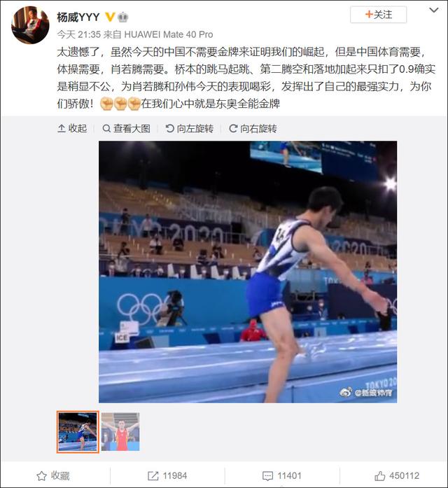The width and height of the screenshot is (448, 488).
Task: Rotate image right with 向右旋转
Action: (253, 128)
